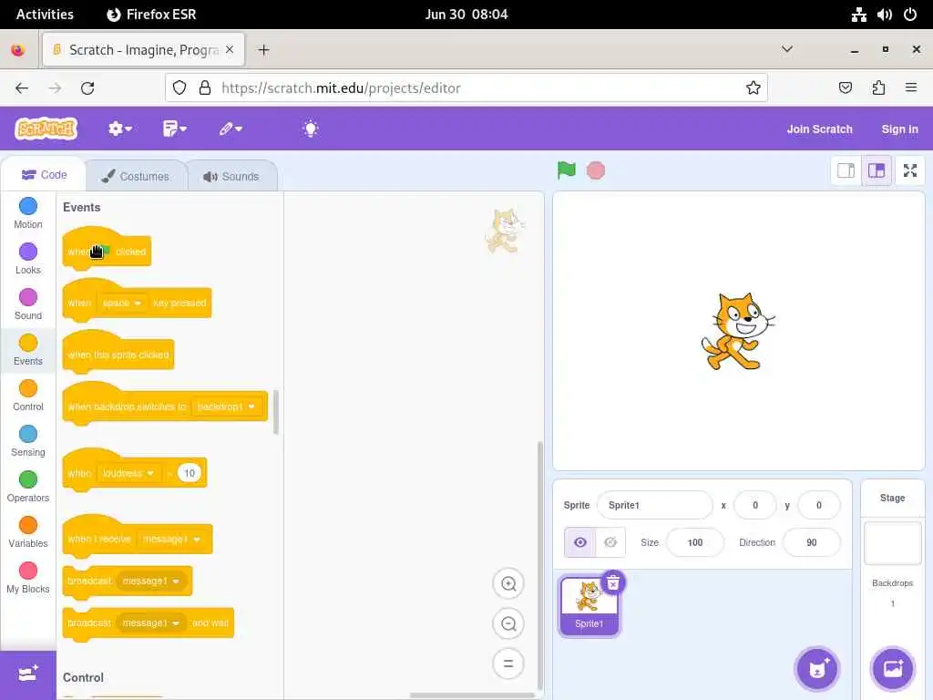The width and height of the screenshot is (933, 700).
Task: Select the Stage backdrop thumbnail
Action: point(893,543)
